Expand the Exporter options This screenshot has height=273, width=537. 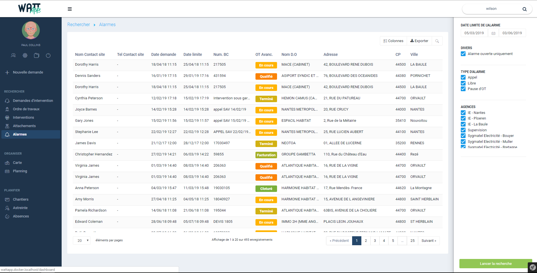pyautogui.click(x=419, y=41)
